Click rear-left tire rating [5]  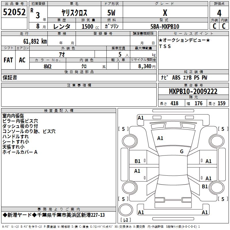[x=123, y=199]
